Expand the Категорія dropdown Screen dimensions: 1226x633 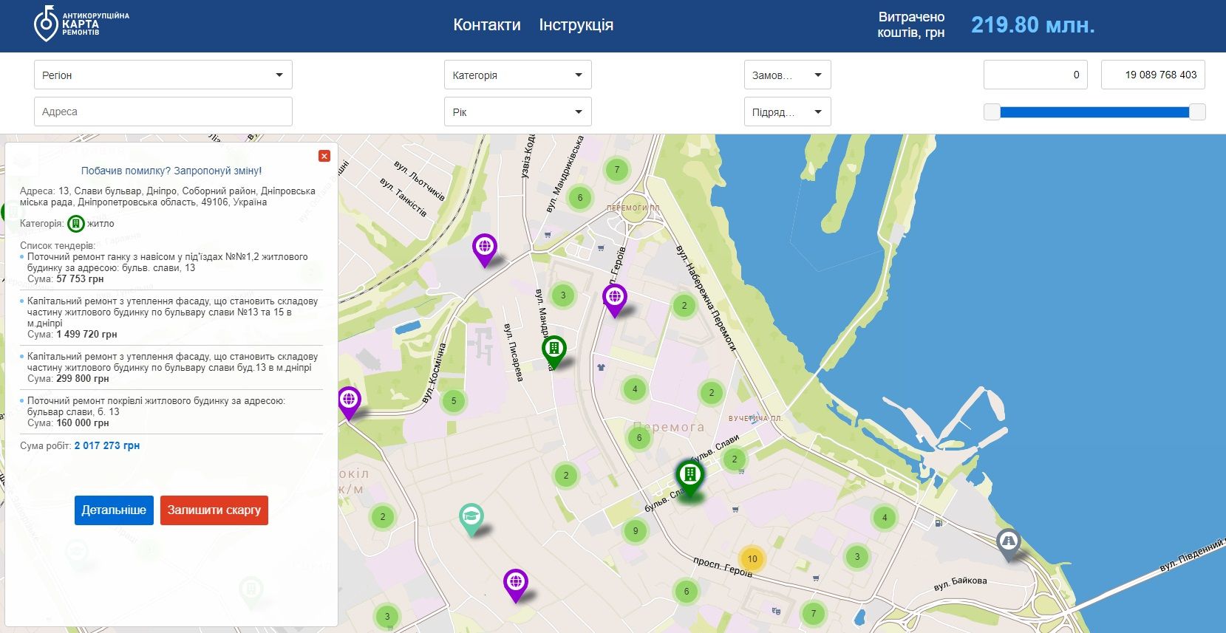tap(517, 75)
